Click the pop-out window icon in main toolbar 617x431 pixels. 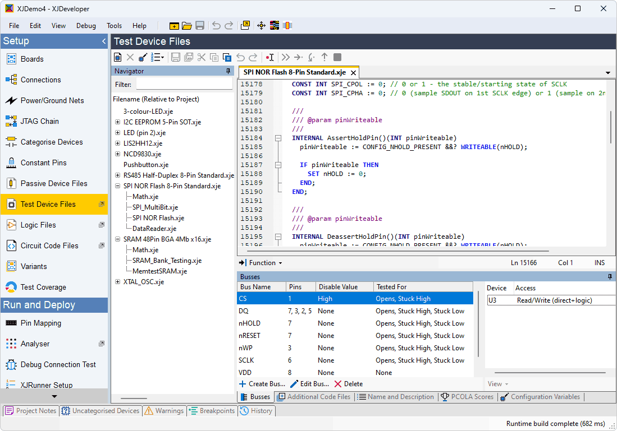[x=245, y=26]
